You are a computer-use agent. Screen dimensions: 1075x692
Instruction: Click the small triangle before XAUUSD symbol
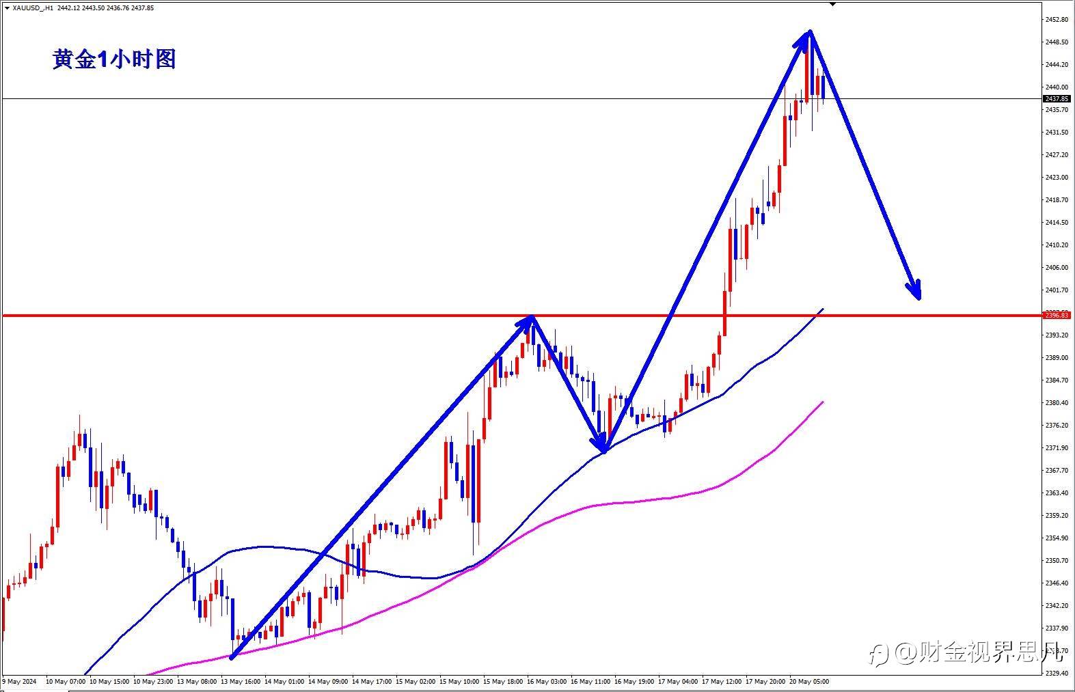pyautogui.click(x=7, y=8)
